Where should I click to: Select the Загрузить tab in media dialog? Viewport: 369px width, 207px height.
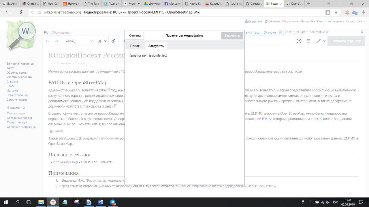pyautogui.click(x=156, y=46)
